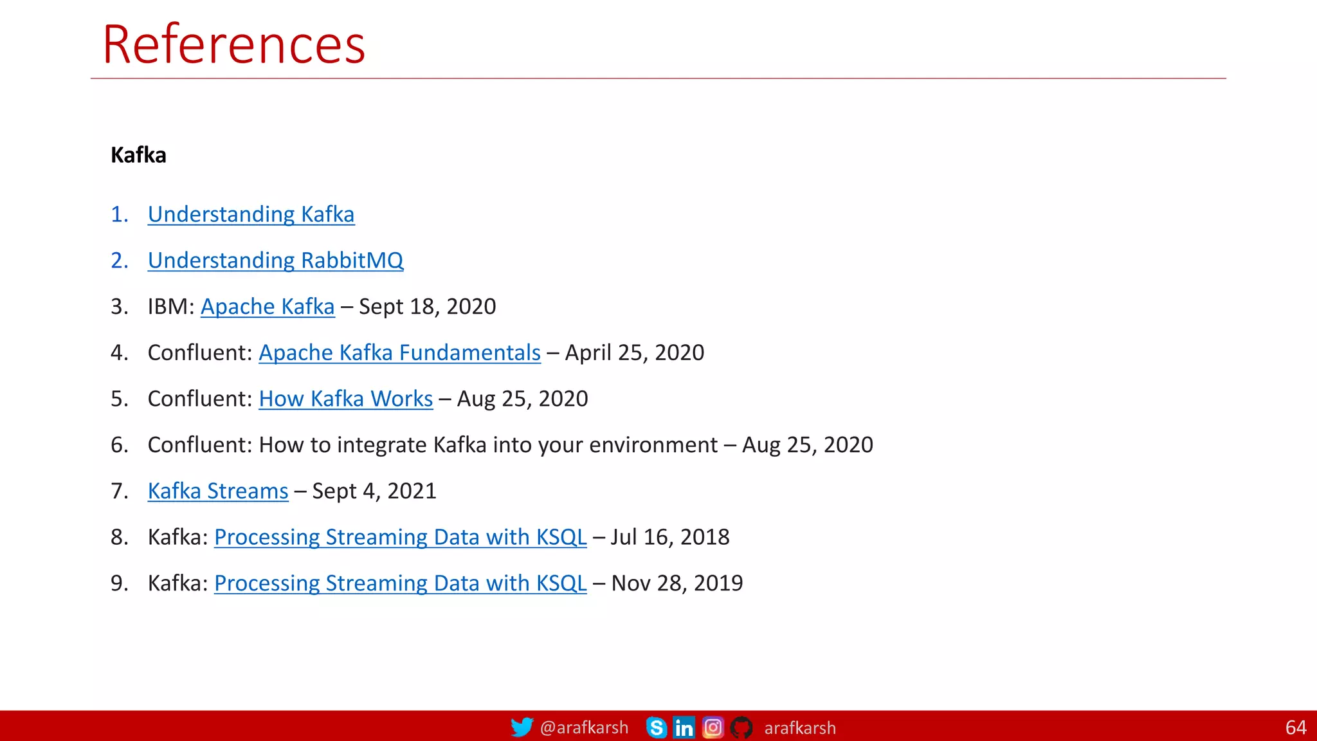
Task: Click the Skype icon in footer
Action: [656, 727]
